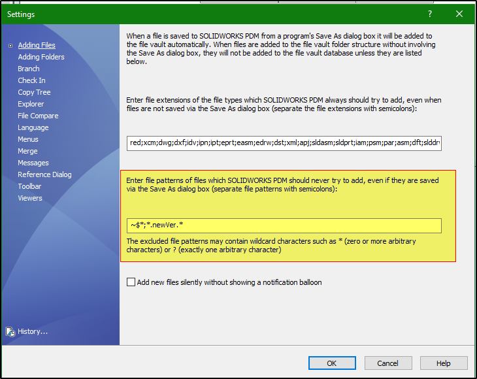The image size is (477, 379).
Task: Click the question mark help icon in title bar
Action: click(x=430, y=14)
